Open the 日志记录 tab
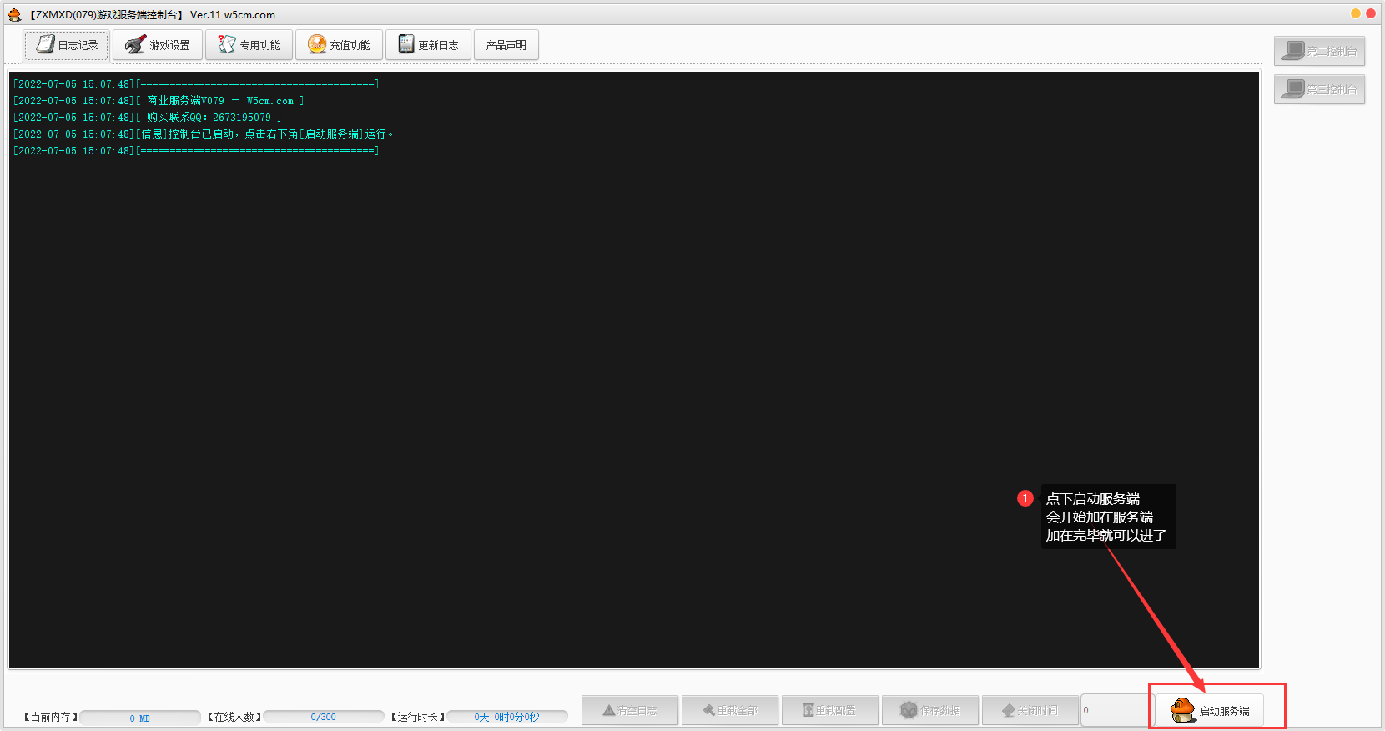This screenshot has width=1385, height=731. (x=66, y=45)
